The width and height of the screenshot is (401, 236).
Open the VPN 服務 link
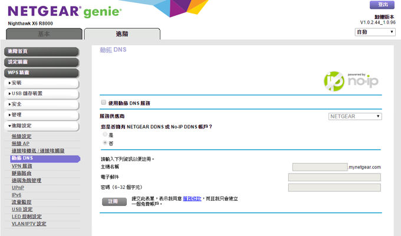point(22,166)
